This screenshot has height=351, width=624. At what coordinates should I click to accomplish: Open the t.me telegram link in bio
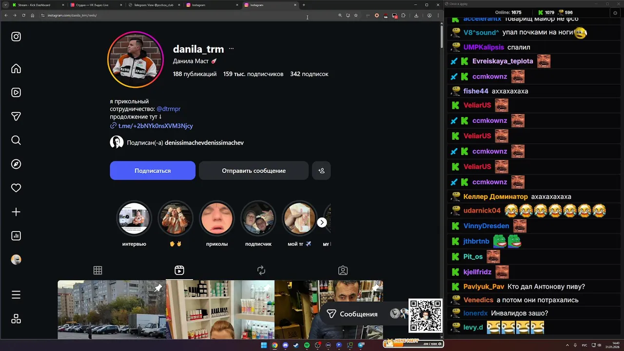pyautogui.click(x=156, y=126)
